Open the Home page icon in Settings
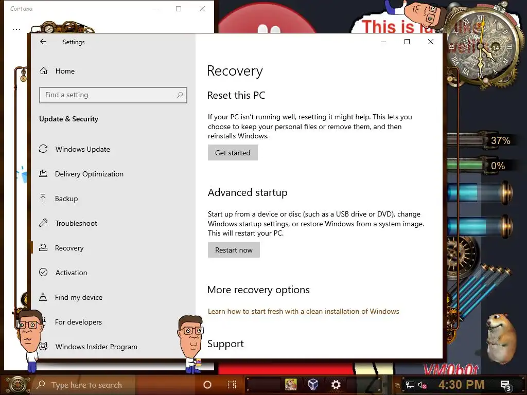Screen dimensions: 527x395 [x=44, y=71]
